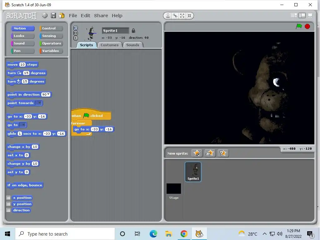320x240 pixels.
Task: Enter presentation mode
Action: pyautogui.click(x=310, y=16)
